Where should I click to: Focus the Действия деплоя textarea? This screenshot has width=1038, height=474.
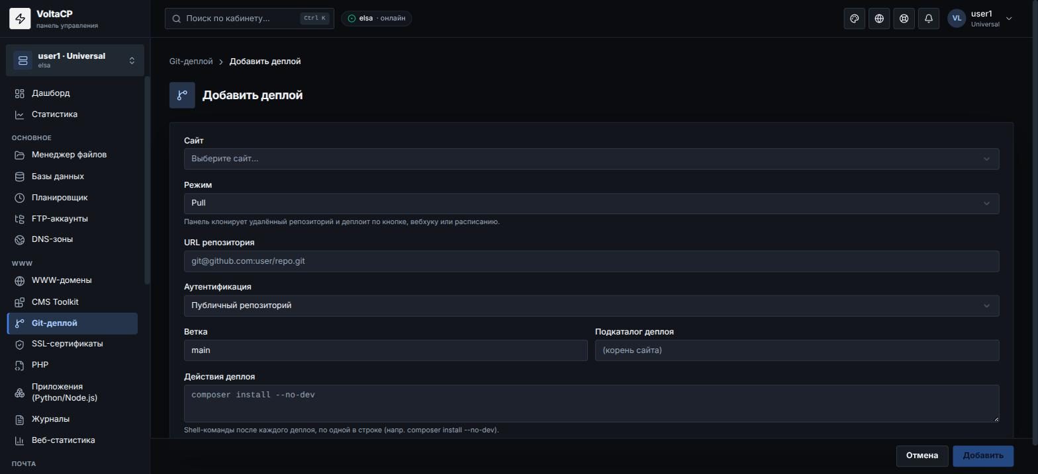point(591,403)
